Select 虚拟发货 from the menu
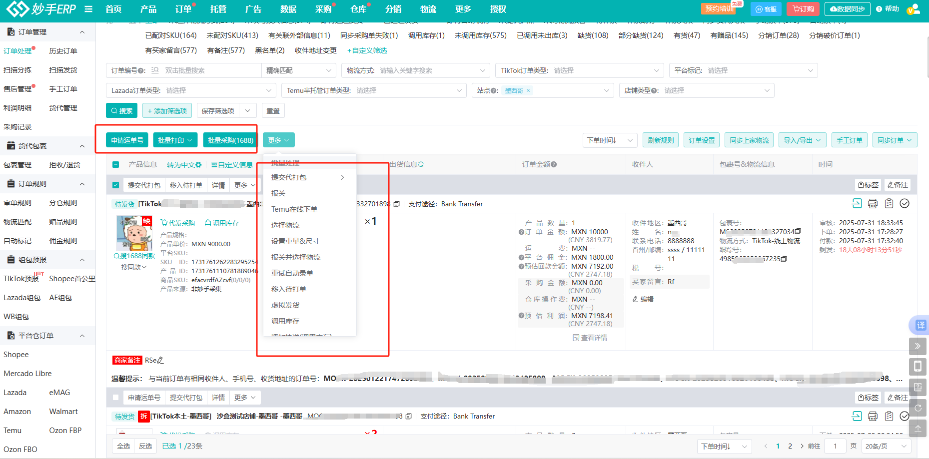 point(310,305)
